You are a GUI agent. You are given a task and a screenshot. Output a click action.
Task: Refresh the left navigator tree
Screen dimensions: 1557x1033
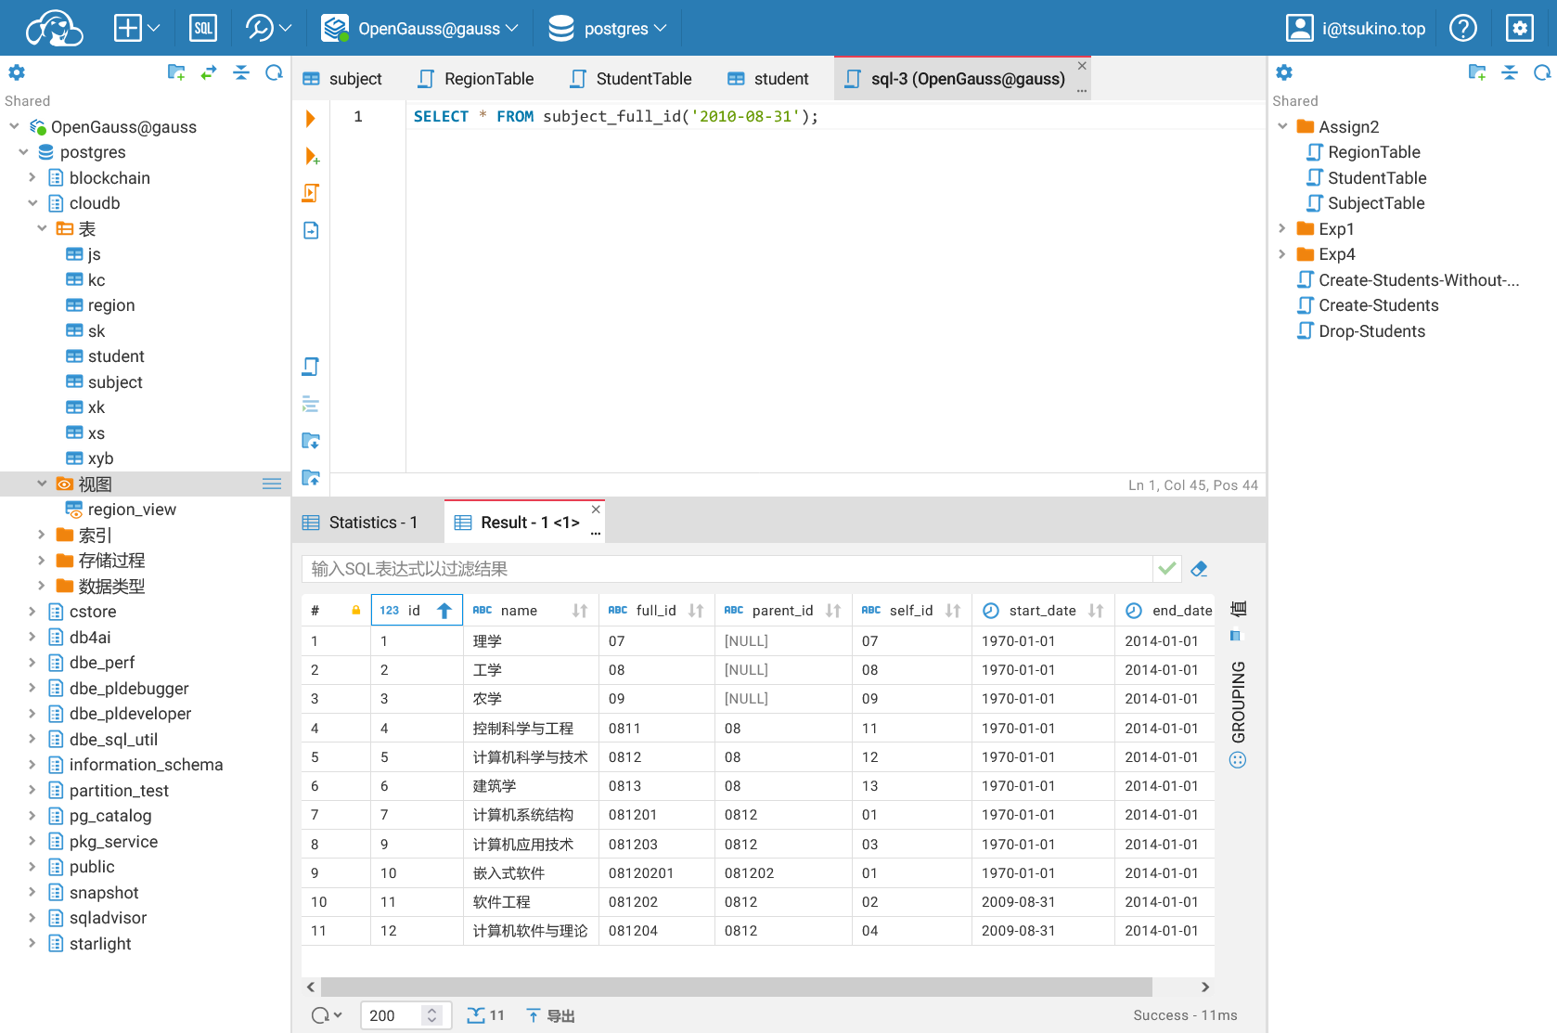(x=274, y=73)
